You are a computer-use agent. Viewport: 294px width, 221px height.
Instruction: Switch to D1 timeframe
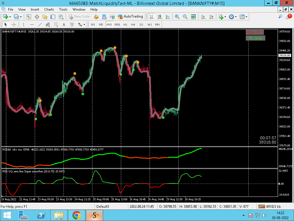pyautogui.click(x=141, y=25)
